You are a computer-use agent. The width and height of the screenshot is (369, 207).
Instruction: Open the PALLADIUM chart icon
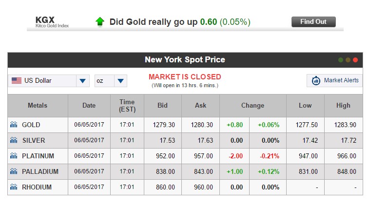(14, 171)
